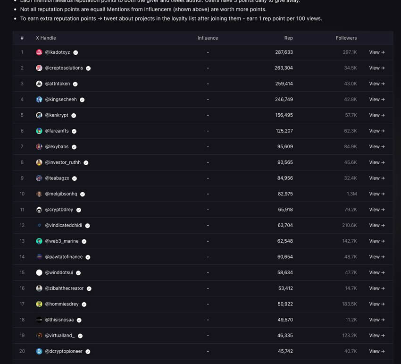401x364 pixels.
Task: Click the avatar icon for @kingsecheeh
Action: coord(39,100)
